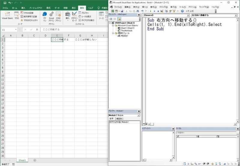Select column A header in Excel

tap(11, 36)
